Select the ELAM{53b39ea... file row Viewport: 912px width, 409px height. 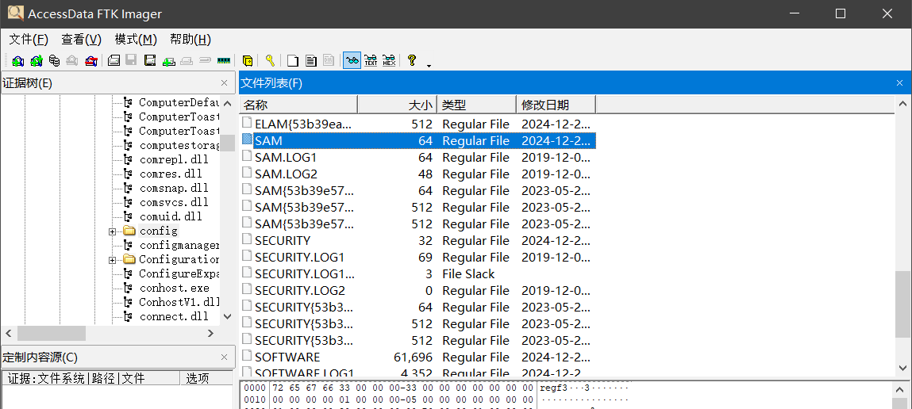418,124
